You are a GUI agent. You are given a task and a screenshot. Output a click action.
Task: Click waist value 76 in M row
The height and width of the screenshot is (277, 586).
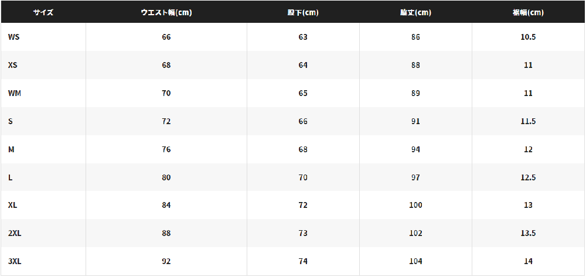tap(166, 149)
